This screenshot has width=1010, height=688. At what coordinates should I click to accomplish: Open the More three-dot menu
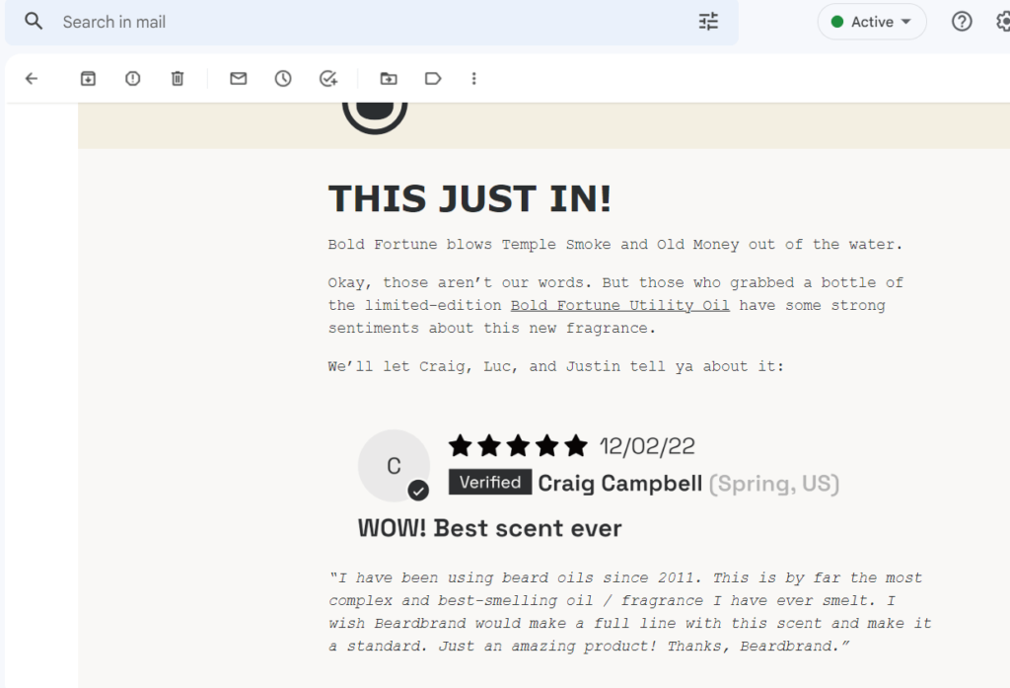[x=474, y=79]
